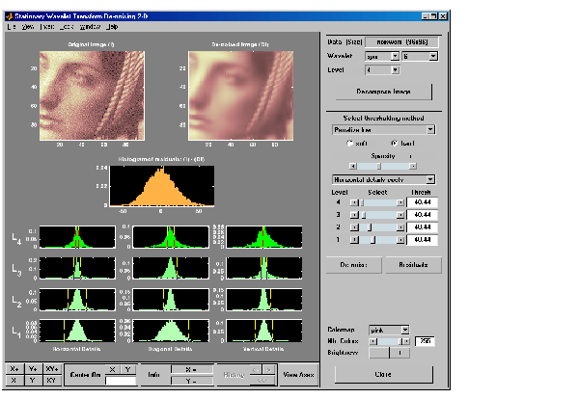Screen dimensions: 579x399
Task: Click the History forward arrow
Action: (269, 369)
